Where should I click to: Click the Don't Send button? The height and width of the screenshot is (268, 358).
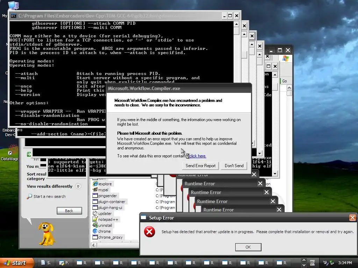pyautogui.click(x=234, y=166)
